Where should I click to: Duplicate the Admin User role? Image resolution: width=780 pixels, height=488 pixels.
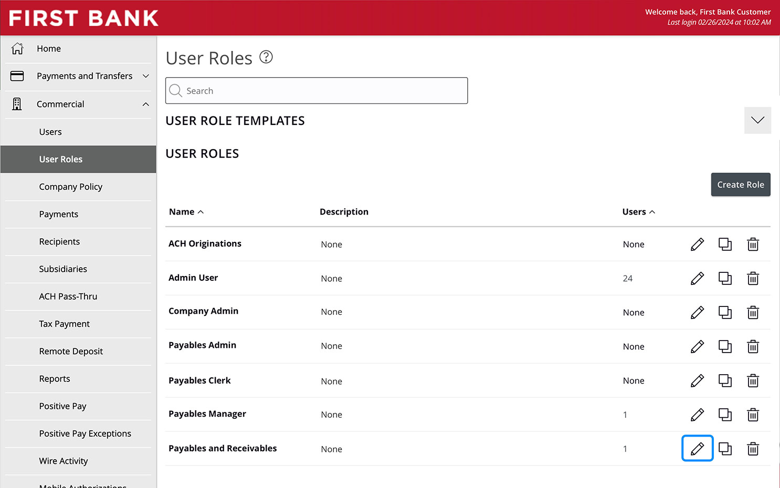click(x=725, y=278)
